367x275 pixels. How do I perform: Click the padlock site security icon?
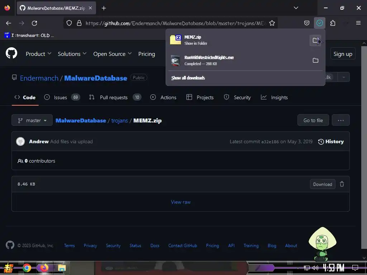point(79,23)
